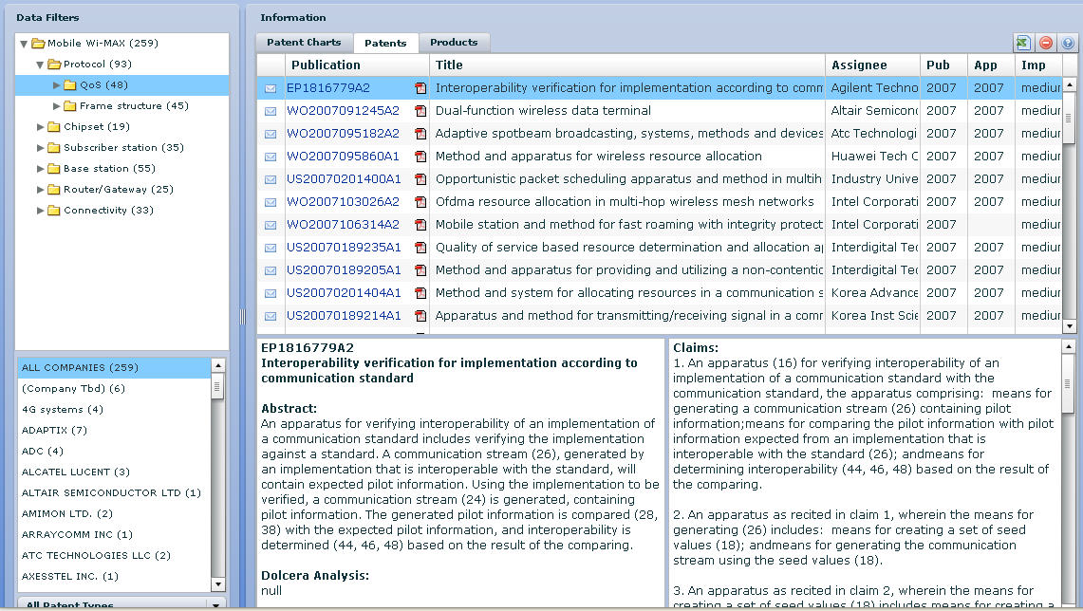Open the All Patent Types dropdown

click(215, 604)
